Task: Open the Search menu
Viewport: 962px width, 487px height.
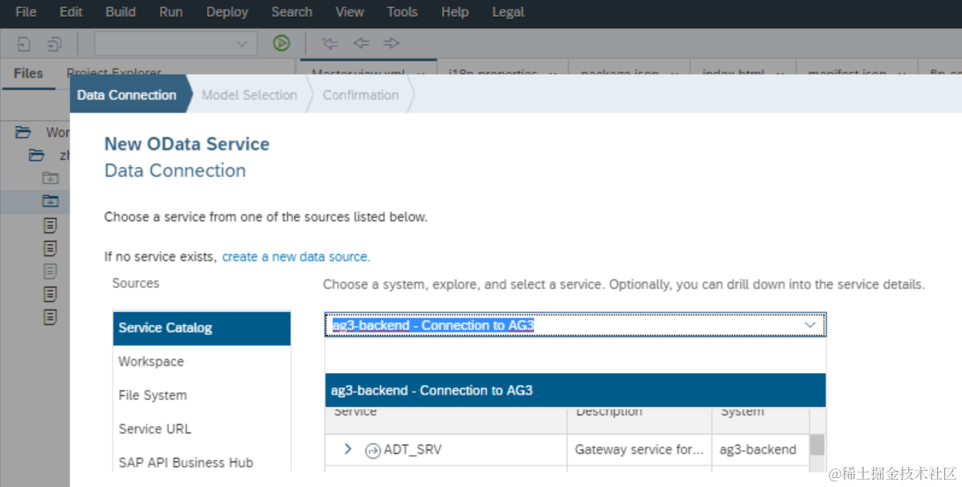Action: tap(292, 12)
